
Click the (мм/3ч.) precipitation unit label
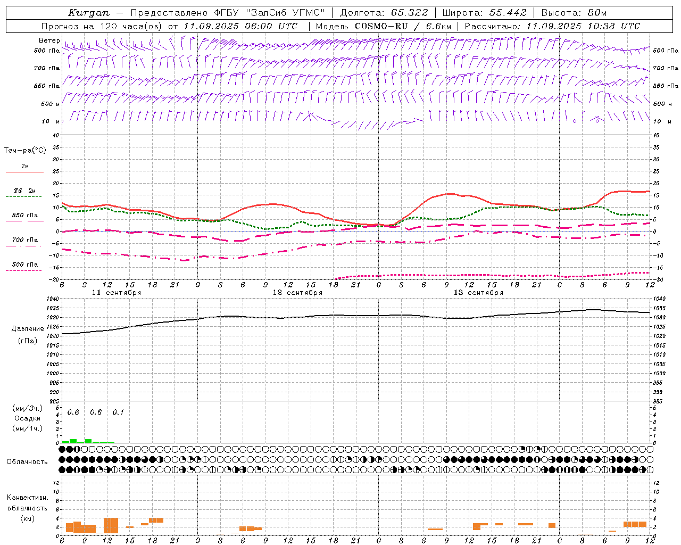click(x=28, y=408)
